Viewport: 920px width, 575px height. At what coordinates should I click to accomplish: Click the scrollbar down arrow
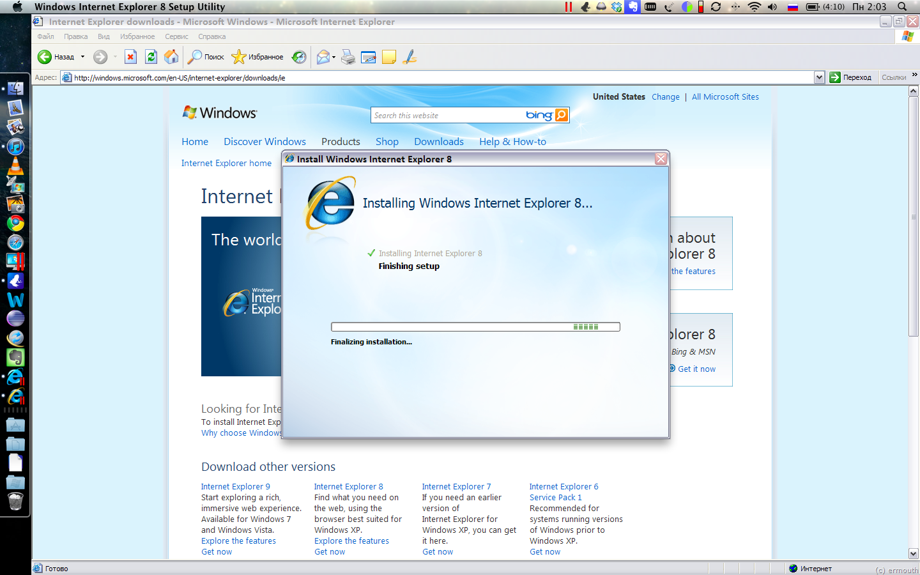click(x=913, y=554)
